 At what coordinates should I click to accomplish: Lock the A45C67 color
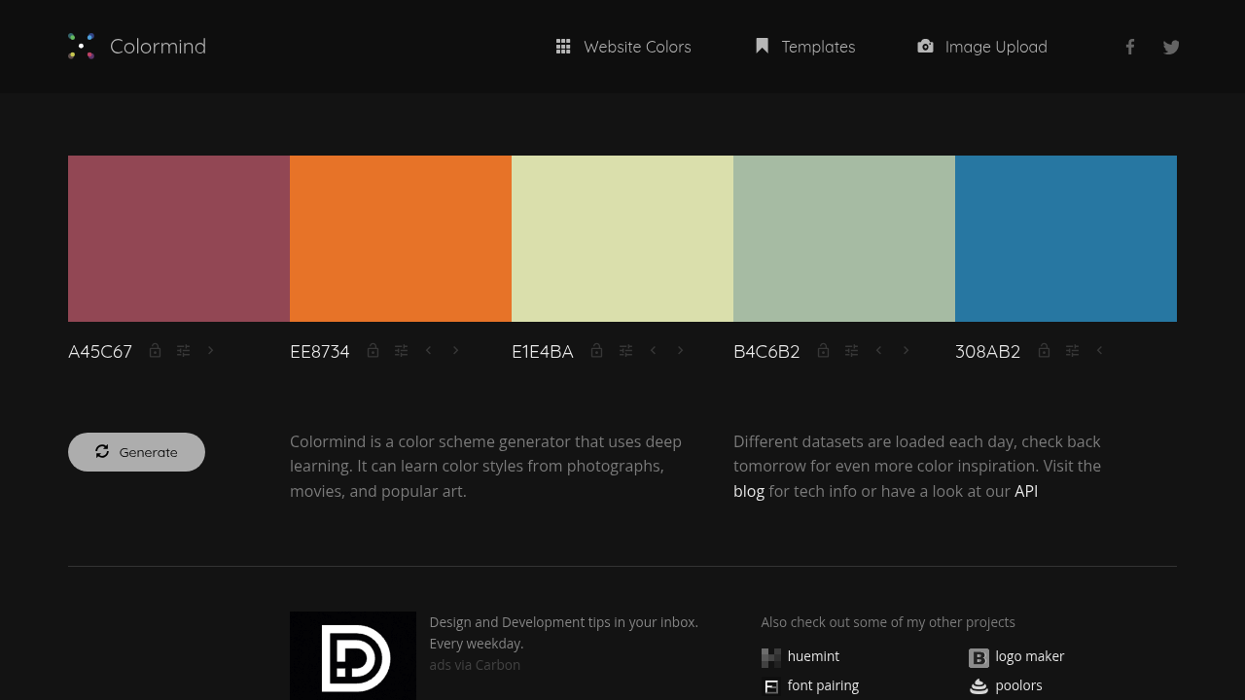155,351
